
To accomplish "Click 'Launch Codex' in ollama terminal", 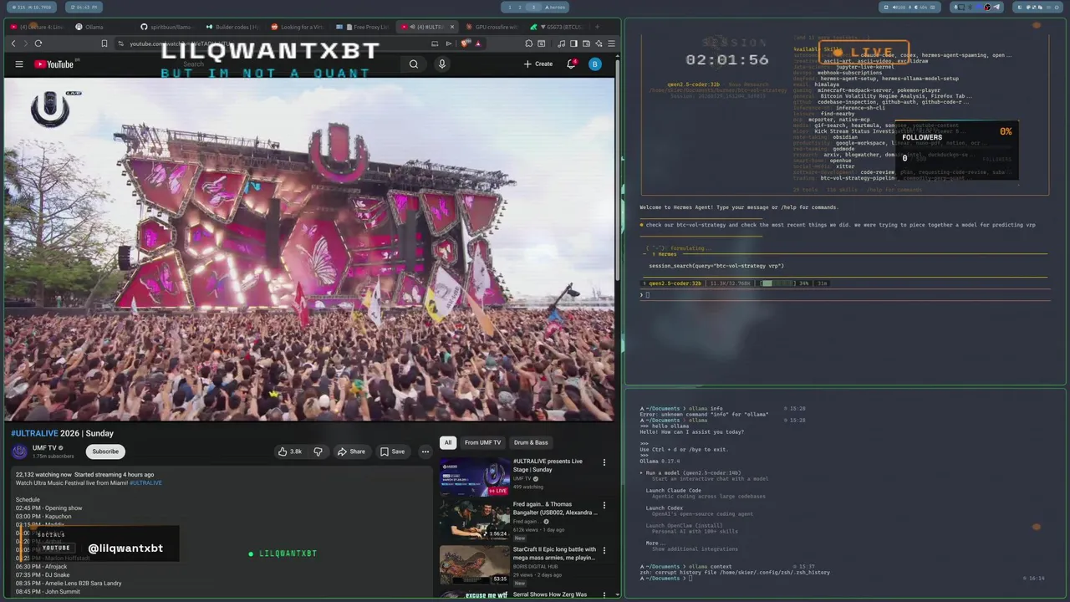I will (x=664, y=508).
